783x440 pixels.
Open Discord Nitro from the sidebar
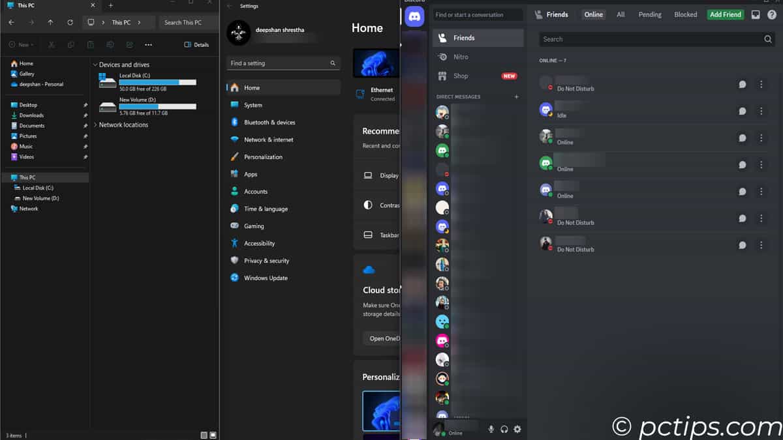[459, 57]
